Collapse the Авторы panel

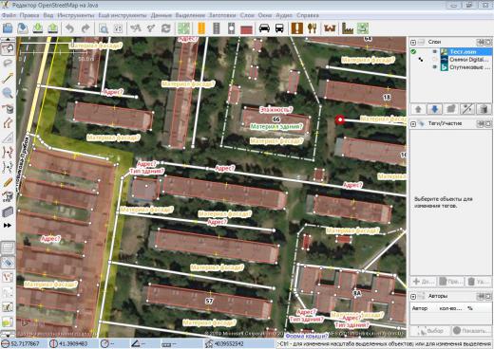coord(413,296)
